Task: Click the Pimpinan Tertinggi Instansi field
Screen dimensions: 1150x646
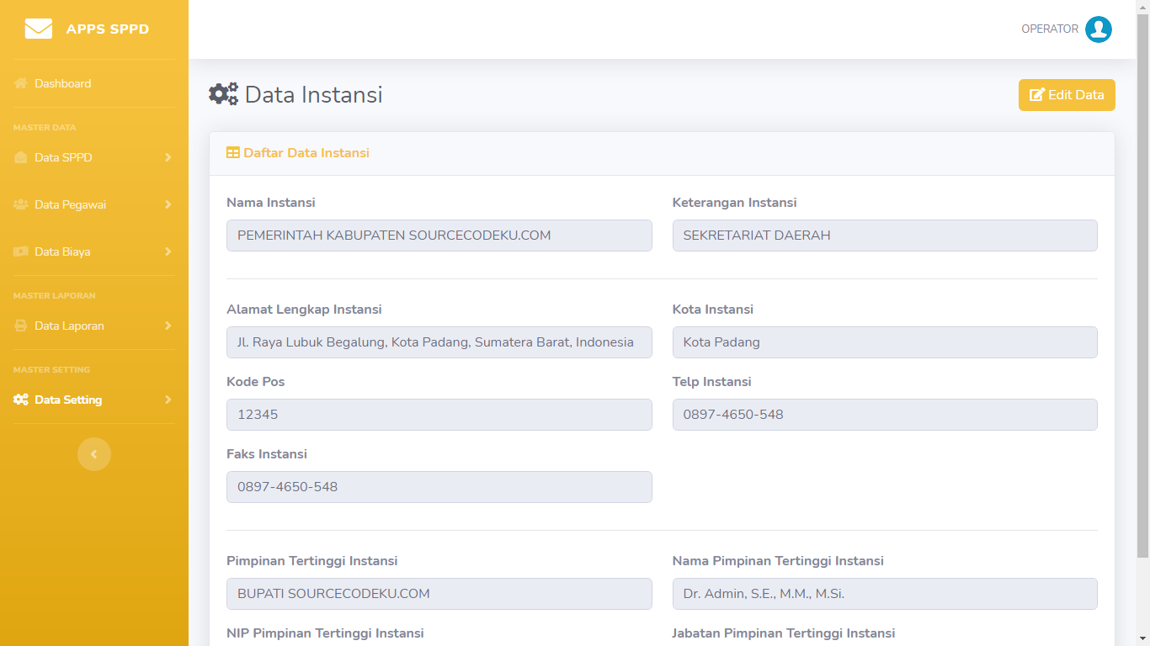Action: [439, 594]
